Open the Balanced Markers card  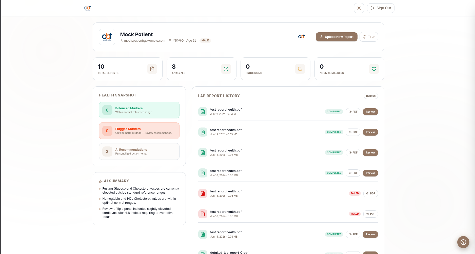pyautogui.click(x=139, y=110)
